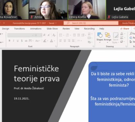Click the Share button
135x122 pixels.
point(125,29)
